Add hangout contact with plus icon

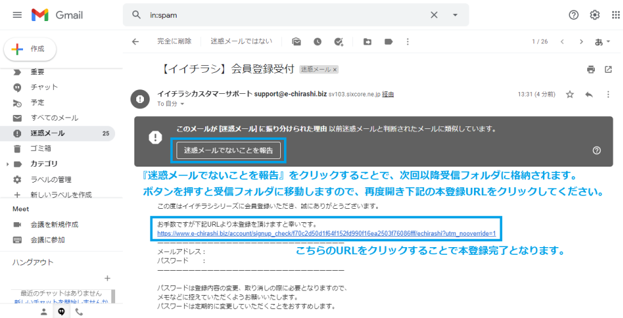[x=107, y=278]
